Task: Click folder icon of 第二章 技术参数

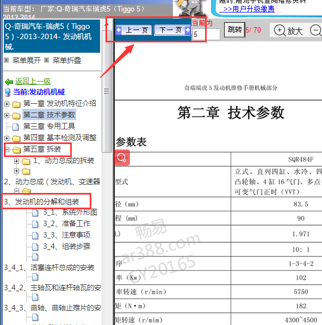Action: (16, 116)
